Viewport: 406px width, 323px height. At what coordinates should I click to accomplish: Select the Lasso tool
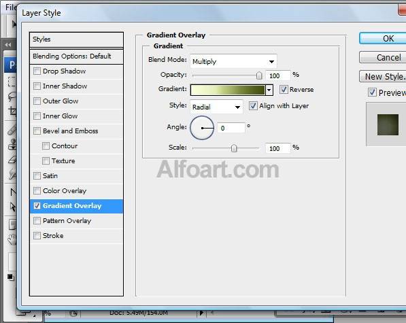click(x=12, y=97)
